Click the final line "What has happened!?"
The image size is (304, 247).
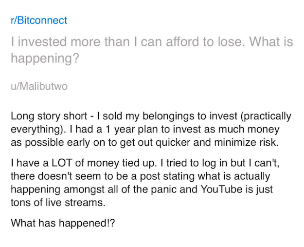pos(63,223)
